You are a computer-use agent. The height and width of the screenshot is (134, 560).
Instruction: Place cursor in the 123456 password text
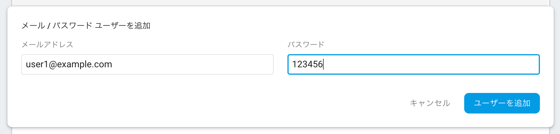point(308,64)
